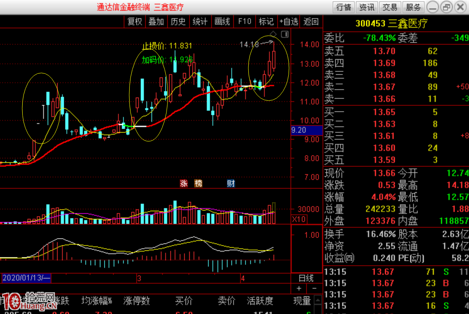Click the 买五 13.59 order row
Image resolution: width=469 pixels, height=314 pixels.
[396, 160]
